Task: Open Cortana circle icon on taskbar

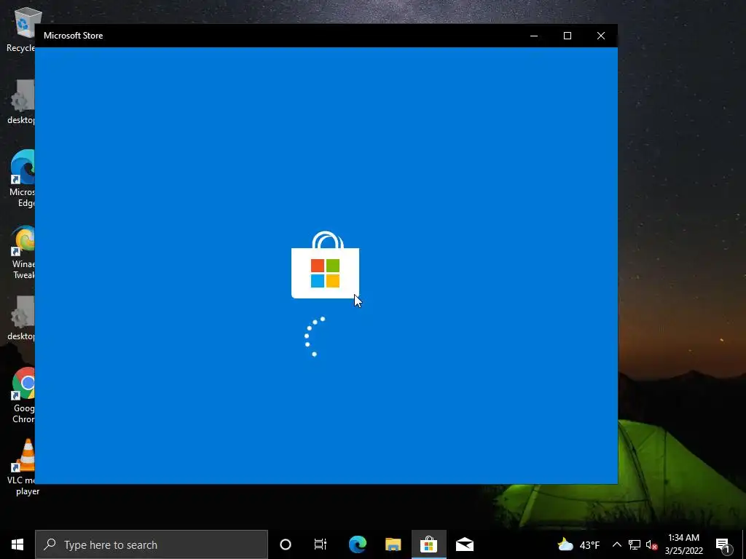Action: pyautogui.click(x=286, y=544)
